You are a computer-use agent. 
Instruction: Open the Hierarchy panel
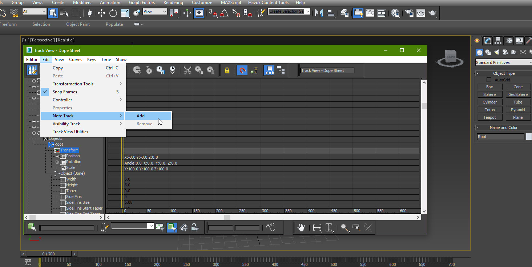(497, 40)
